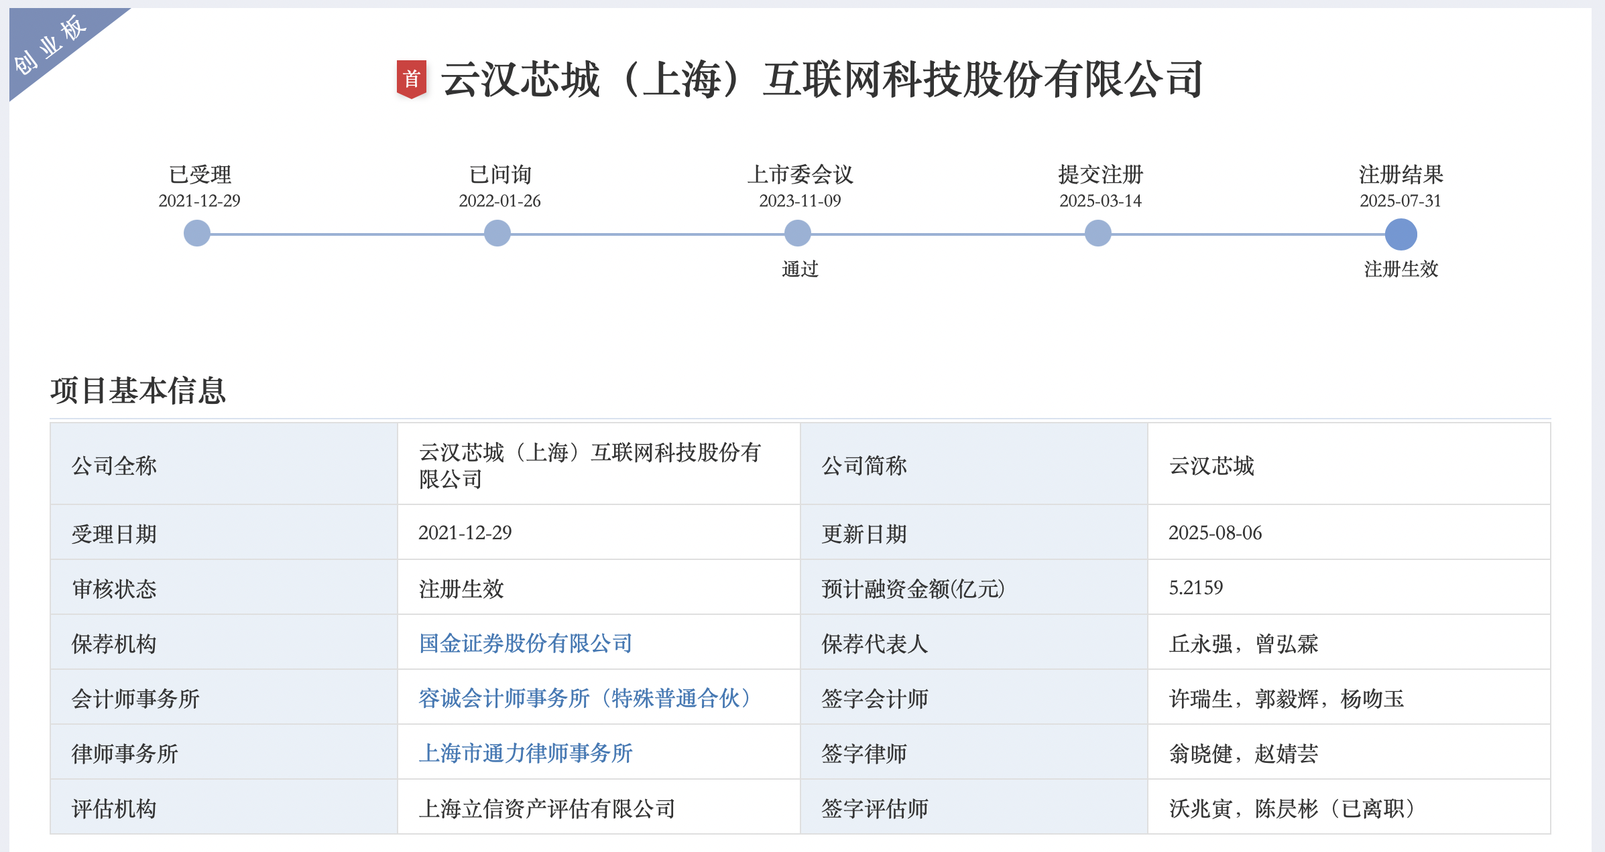Open the 国金证券股份有限公司 link
This screenshot has height=852, width=1605.
[x=526, y=644]
